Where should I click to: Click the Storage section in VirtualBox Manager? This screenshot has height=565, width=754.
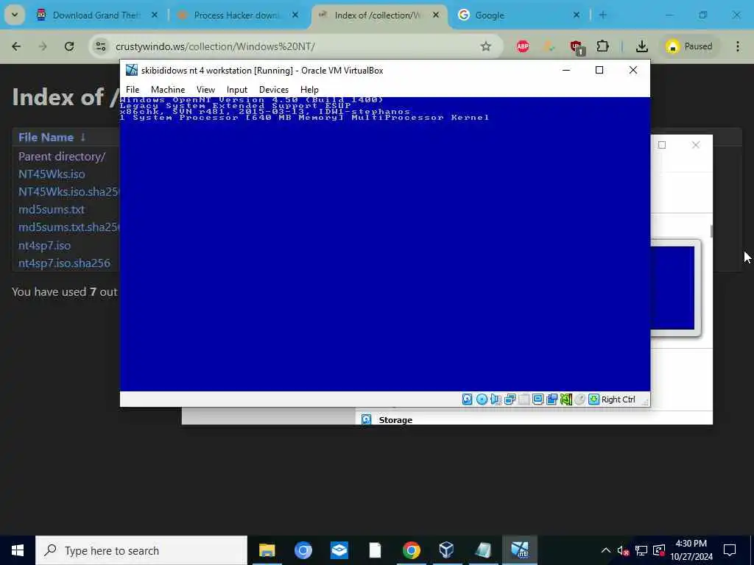tap(395, 420)
